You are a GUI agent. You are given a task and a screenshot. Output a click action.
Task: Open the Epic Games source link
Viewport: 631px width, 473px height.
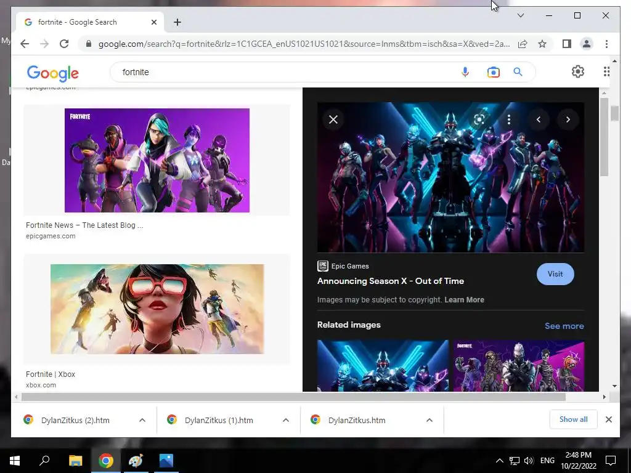coord(343,266)
